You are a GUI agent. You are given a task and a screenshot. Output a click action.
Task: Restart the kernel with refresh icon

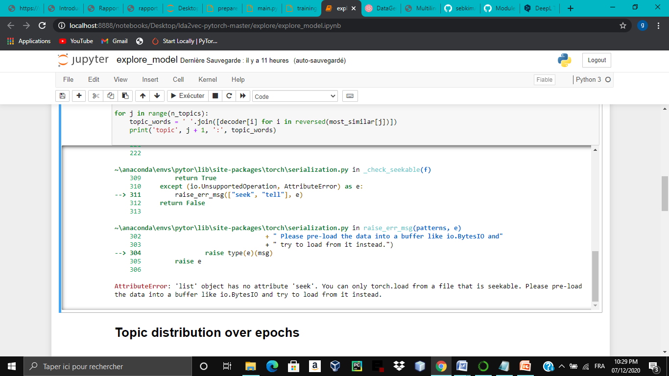229,95
